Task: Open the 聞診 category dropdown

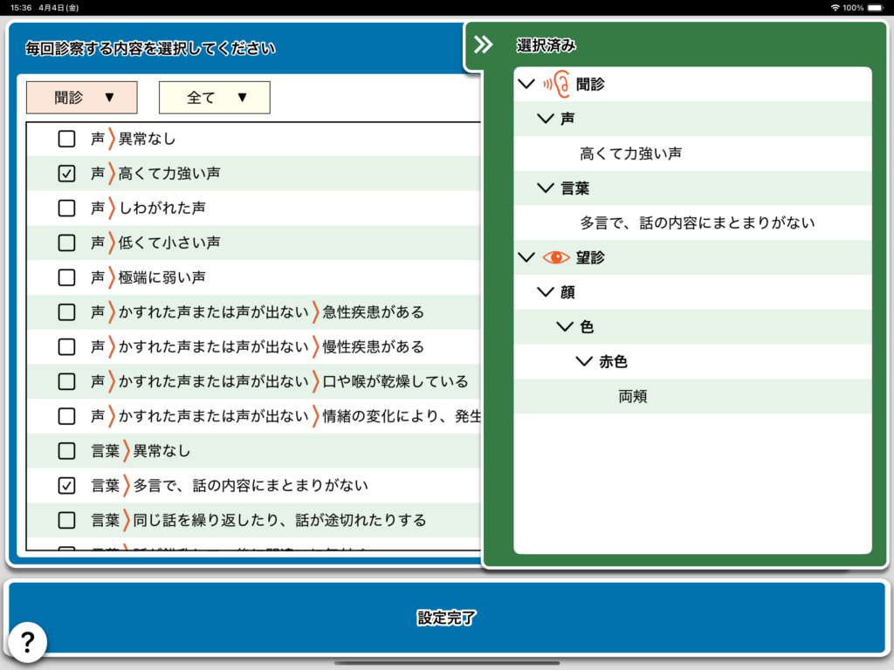Action: 82,98
